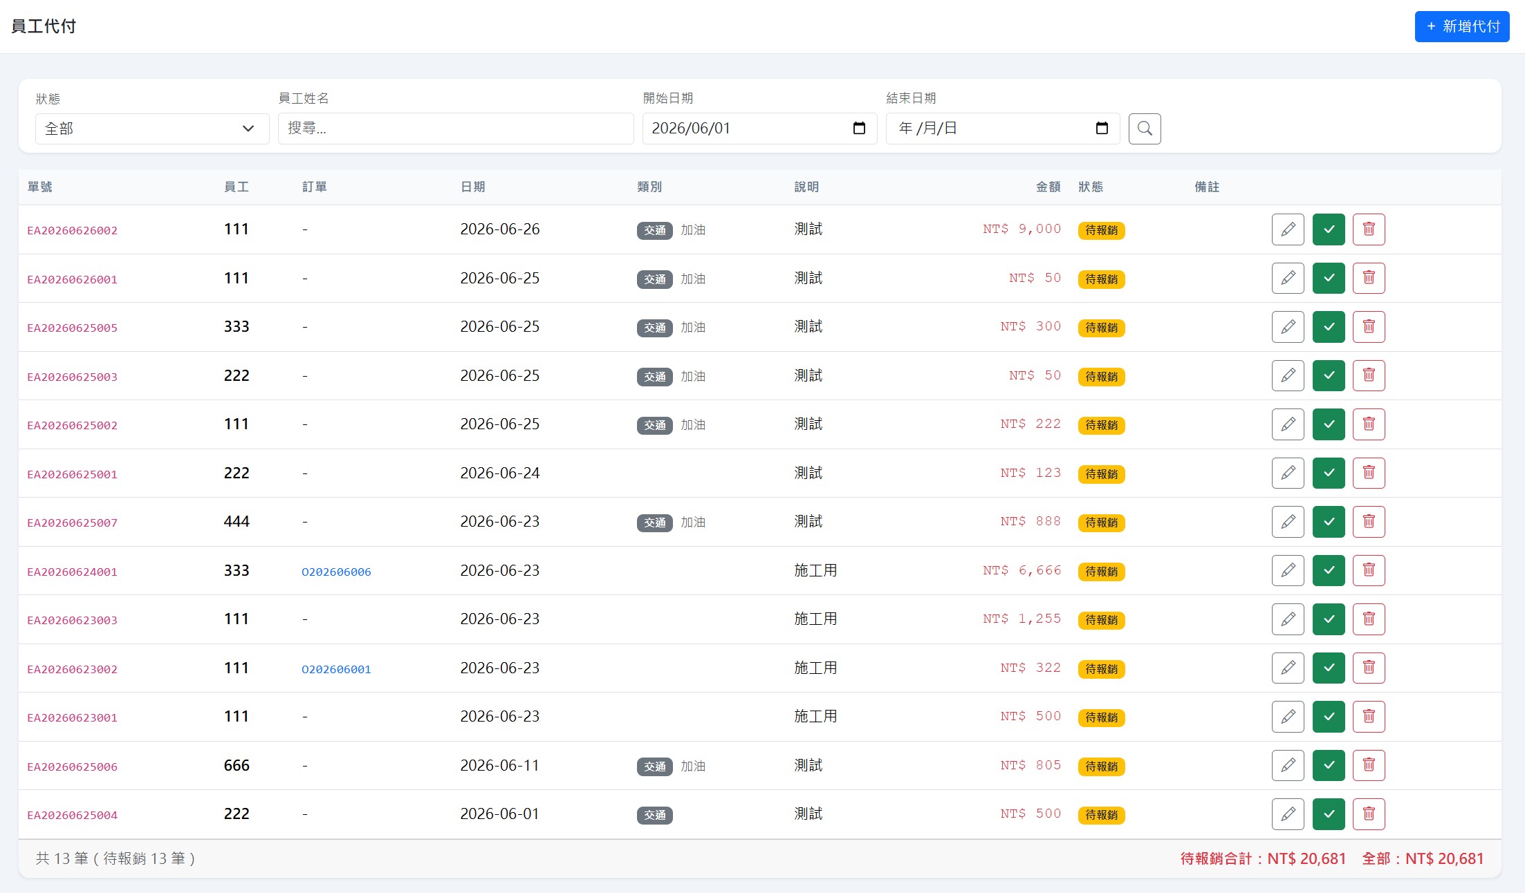Click the 共 13 筆 summary text
Image resolution: width=1525 pixels, height=893 pixels.
pyautogui.click(x=115, y=858)
